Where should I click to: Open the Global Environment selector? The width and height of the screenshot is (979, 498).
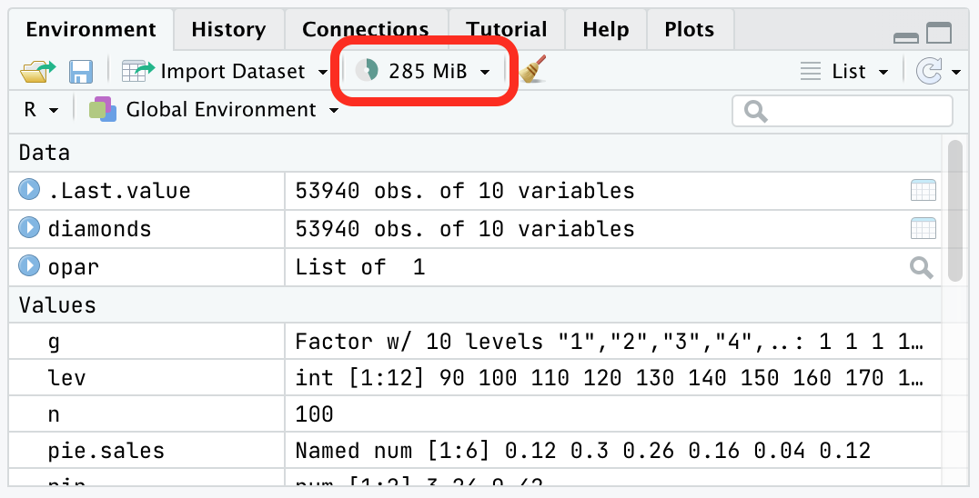pyautogui.click(x=214, y=110)
